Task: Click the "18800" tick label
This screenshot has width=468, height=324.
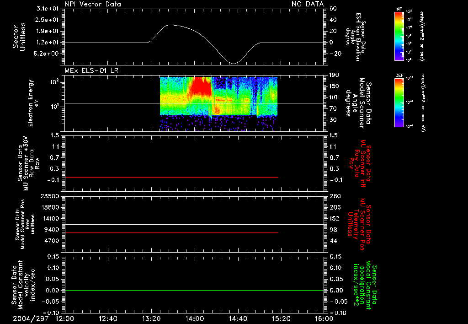Action: click(49, 207)
